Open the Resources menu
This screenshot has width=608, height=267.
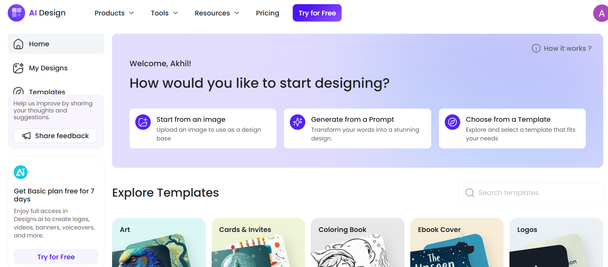217,13
